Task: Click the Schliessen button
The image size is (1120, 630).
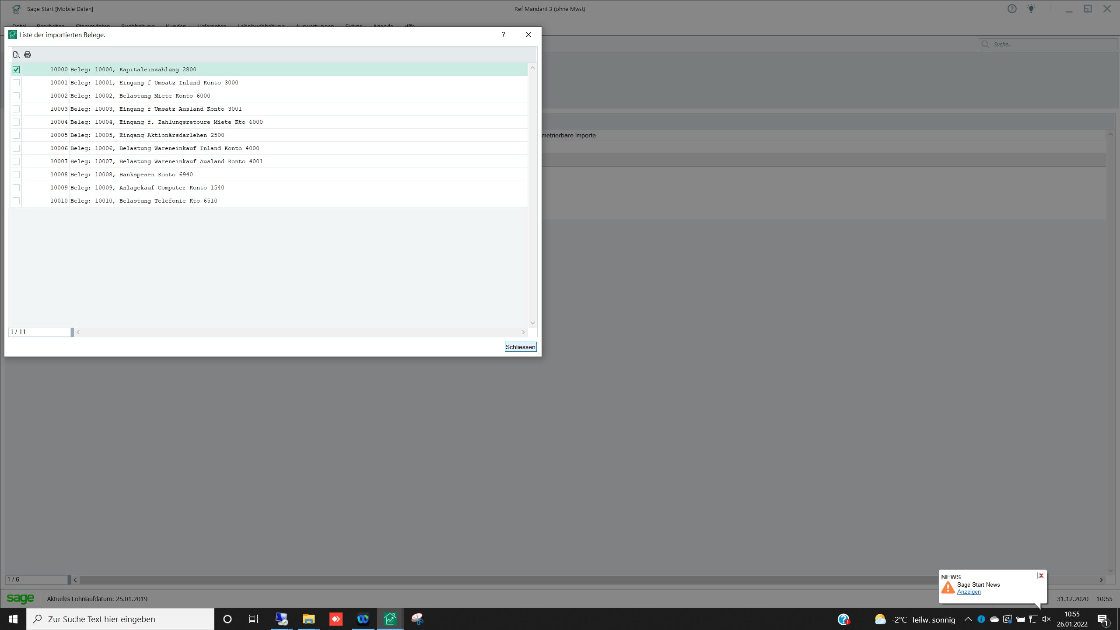Action: (x=520, y=347)
